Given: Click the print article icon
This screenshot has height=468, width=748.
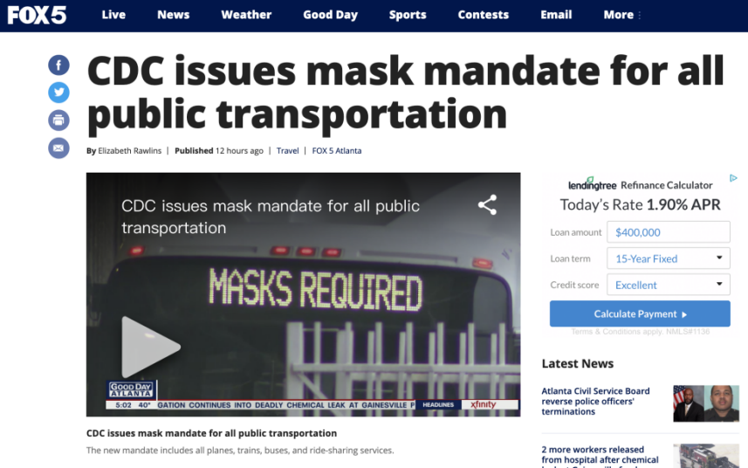Looking at the screenshot, I should (x=58, y=120).
